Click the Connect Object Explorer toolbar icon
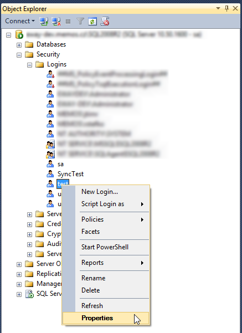This screenshot has height=333, width=242. point(44,21)
